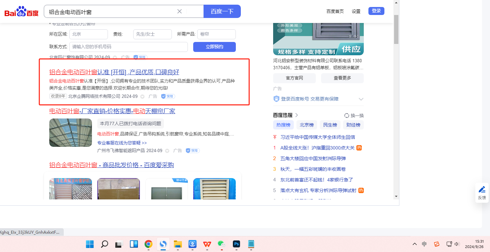The width and height of the screenshot is (490, 252).
Task: Switch to the 民生榜 tab
Action: pos(330,125)
